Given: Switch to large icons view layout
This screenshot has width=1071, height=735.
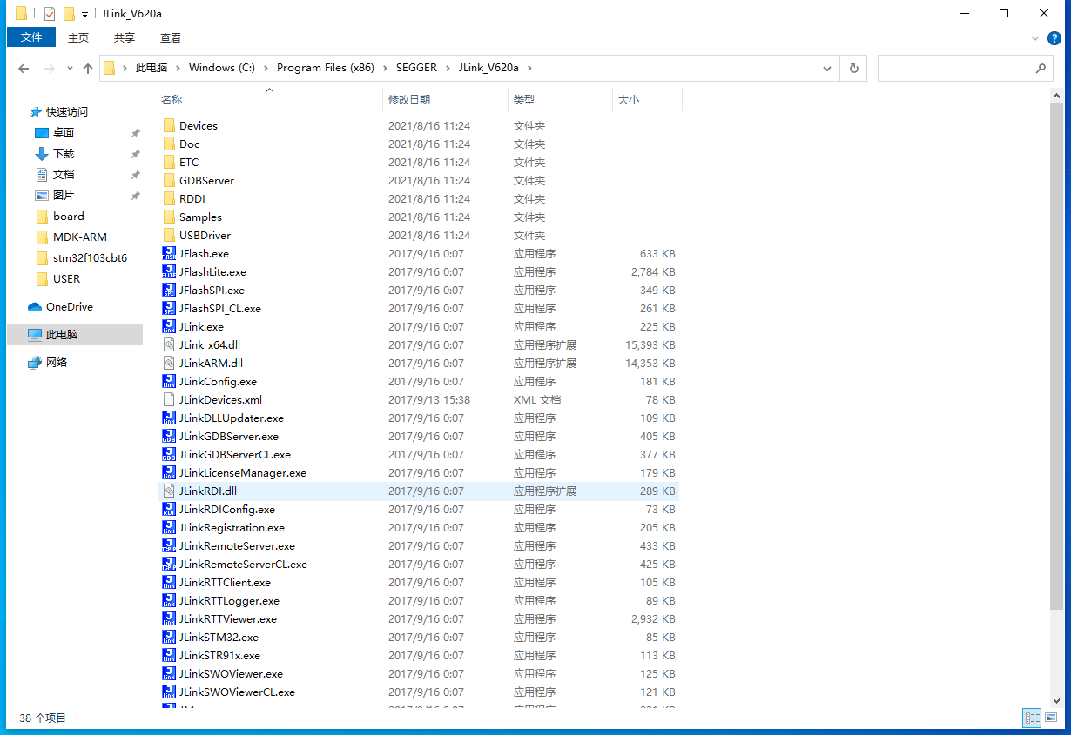Looking at the screenshot, I should pos(1053,718).
